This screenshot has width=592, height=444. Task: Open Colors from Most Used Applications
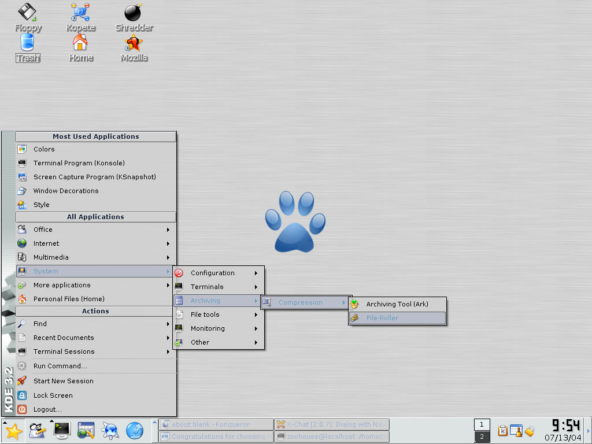tap(96, 149)
